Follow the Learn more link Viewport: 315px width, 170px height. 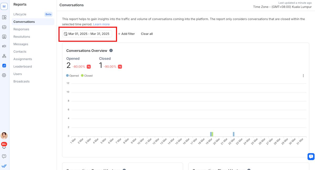coord(101,24)
